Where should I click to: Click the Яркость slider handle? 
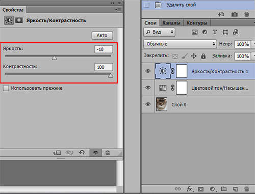coord(54,58)
